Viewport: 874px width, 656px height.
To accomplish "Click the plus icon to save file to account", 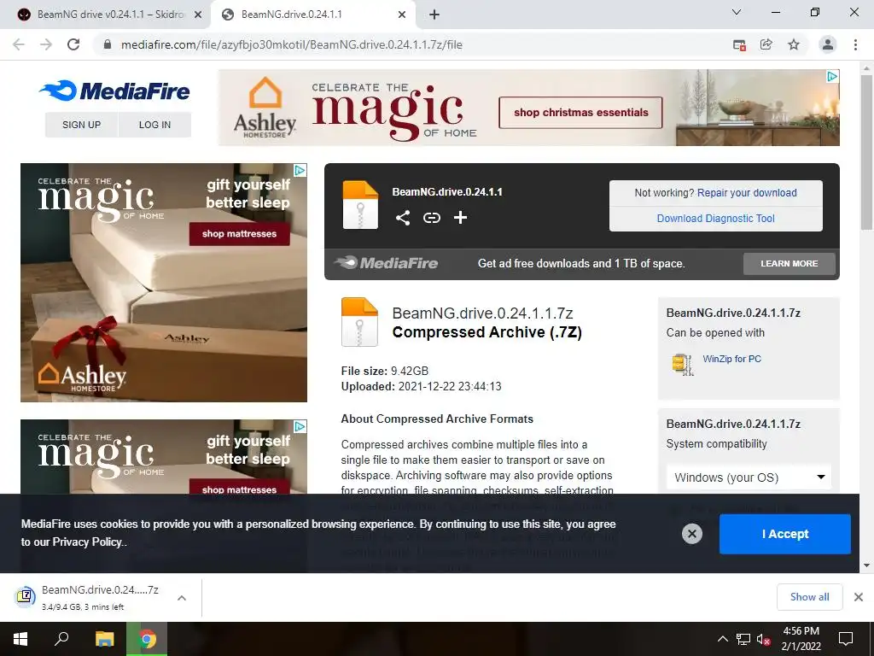I will (460, 218).
